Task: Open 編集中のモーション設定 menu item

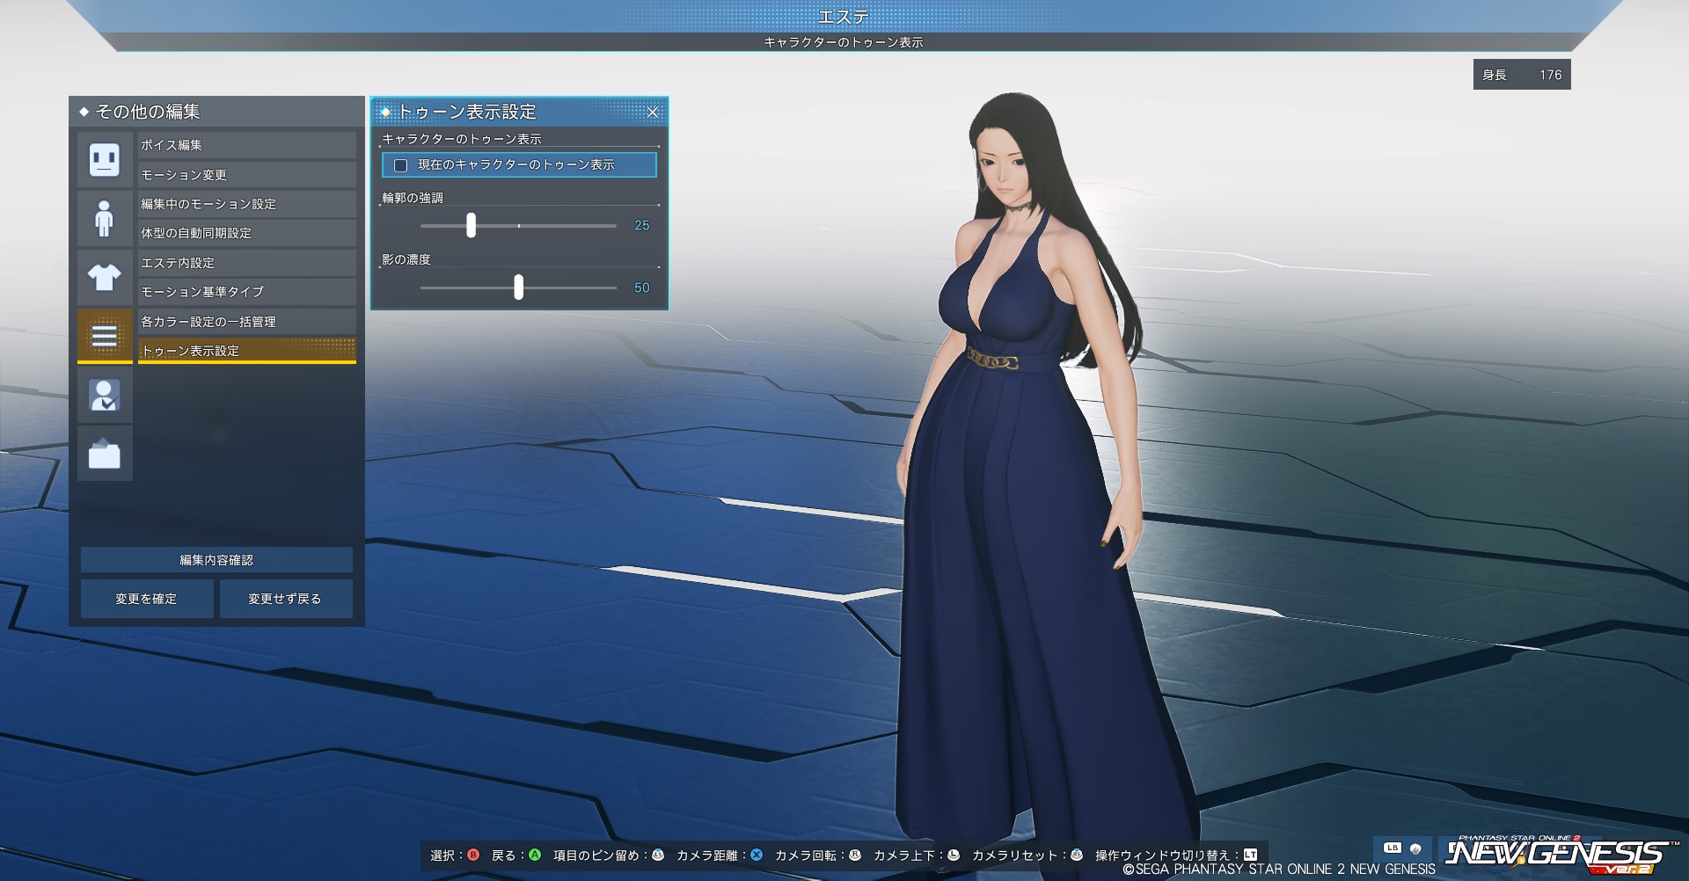Action: pyautogui.click(x=246, y=204)
